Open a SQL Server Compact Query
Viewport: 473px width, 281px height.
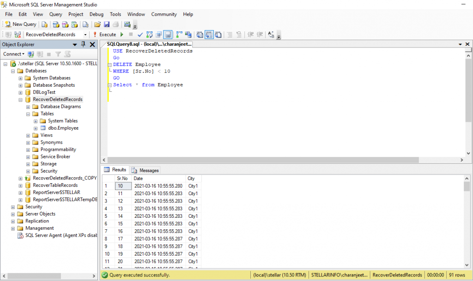(85, 24)
